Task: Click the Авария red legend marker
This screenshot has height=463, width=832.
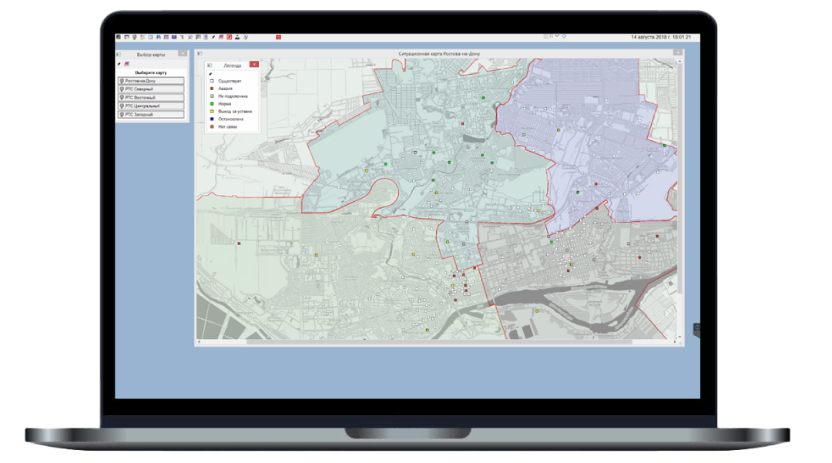Action: [x=212, y=89]
